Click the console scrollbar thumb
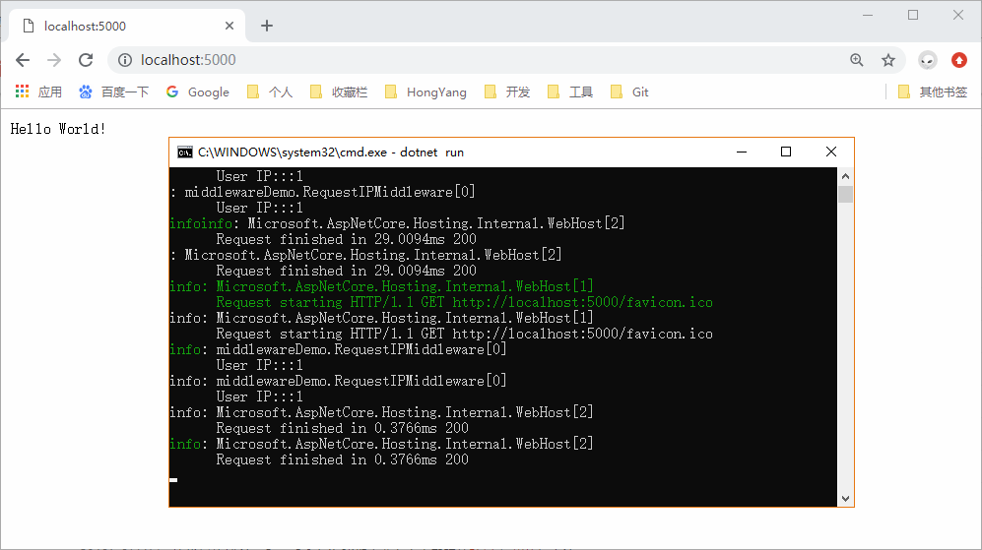Image resolution: width=982 pixels, height=550 pixels. (x=845, y=195)
